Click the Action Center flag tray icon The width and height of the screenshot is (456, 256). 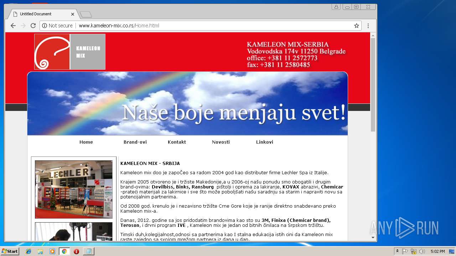tap(405, 251)
